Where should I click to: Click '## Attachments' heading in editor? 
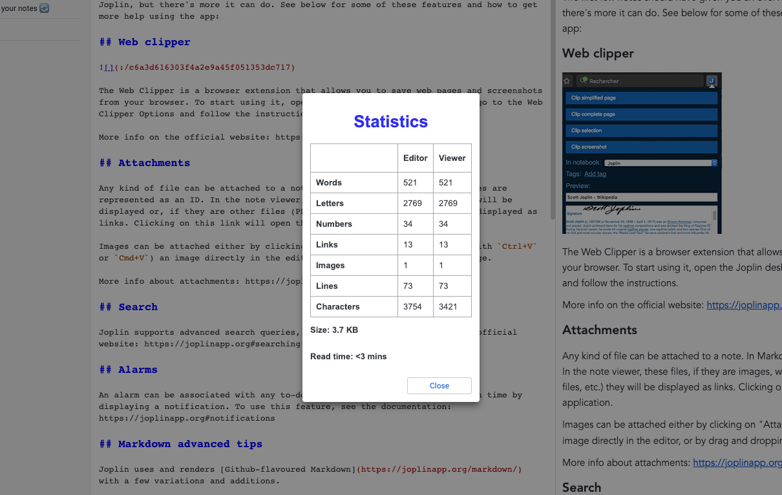(145, 163)
